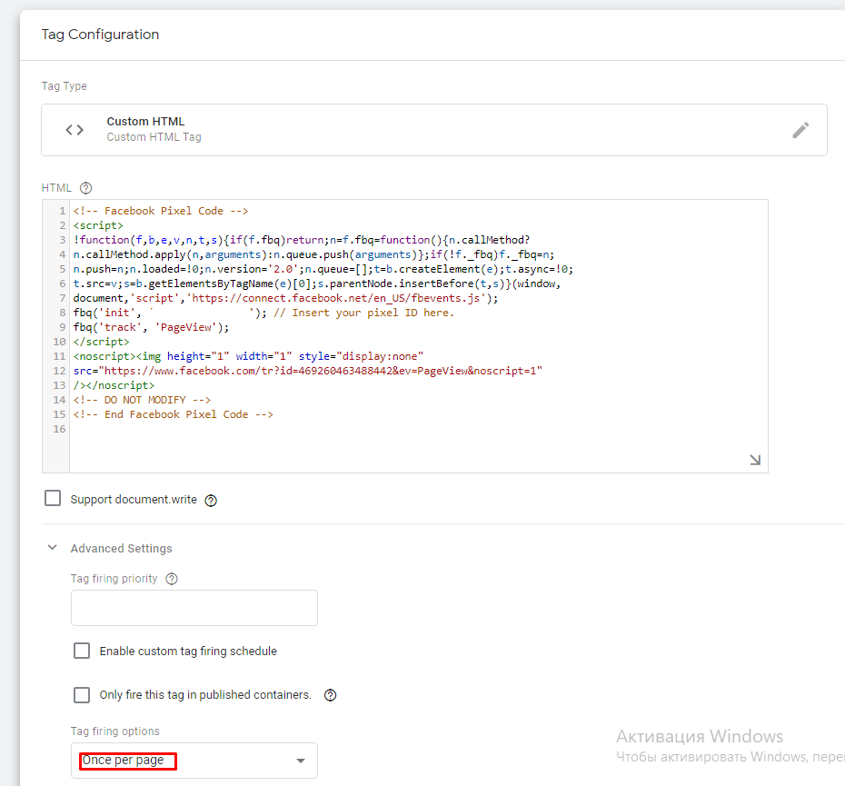The height and width of the screenshot is (786, 845).
Task: Click the Custom HTML code brackets icon
Action: pos(75,130)
